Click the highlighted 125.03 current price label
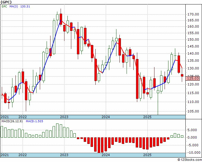The width and height of the screenshot is (202, 162). point(193,78)
